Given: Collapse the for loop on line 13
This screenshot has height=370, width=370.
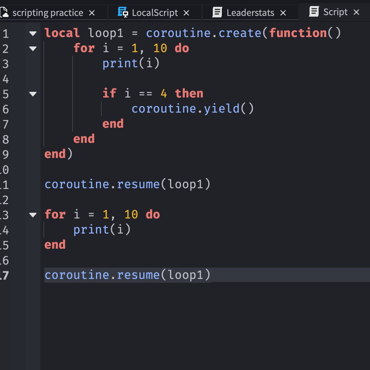Looking at the screenshot, I should 33,215.
